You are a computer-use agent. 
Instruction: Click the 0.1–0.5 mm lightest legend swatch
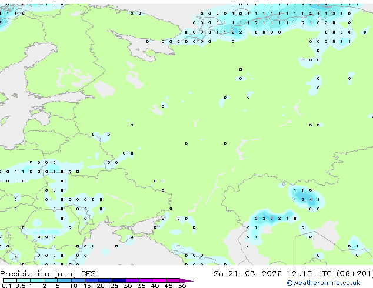pyautogui.click(x=10, y=280)
